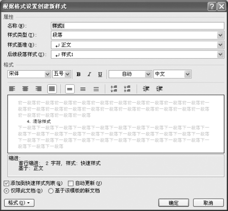
Task: Toggle Underline formatting button
Action: (100, 74)
